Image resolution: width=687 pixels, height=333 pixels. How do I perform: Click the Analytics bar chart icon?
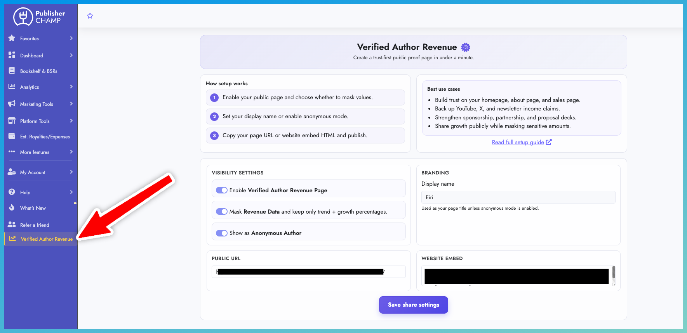(12, 86)
